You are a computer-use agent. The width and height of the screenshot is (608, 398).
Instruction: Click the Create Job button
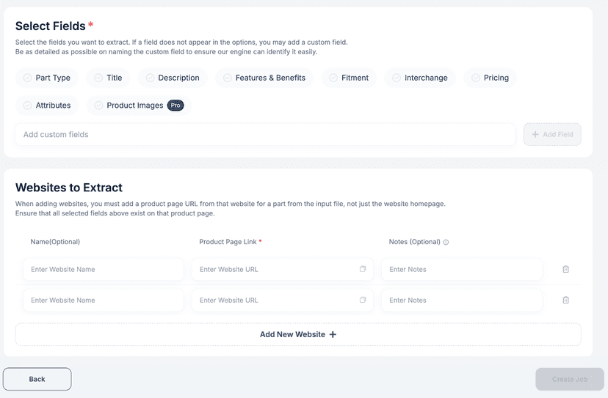pyautogui.click(x=570, y=379)
